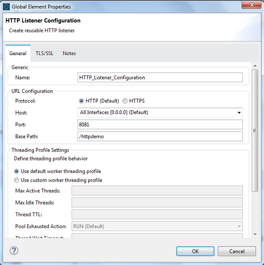Switch to the TLS/SSL tab
Screen dimensions: 264x265
click(44, 53)
